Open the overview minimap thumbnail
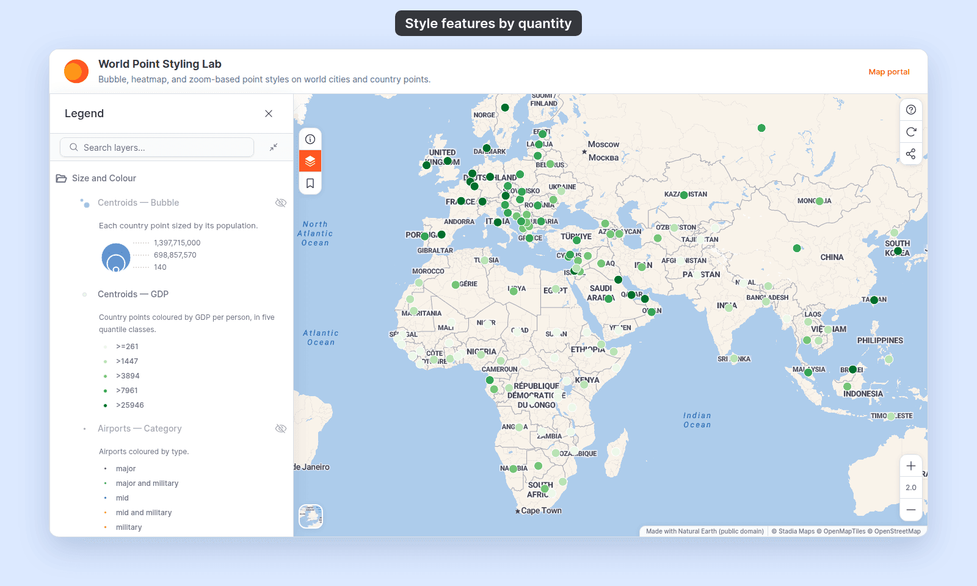 [x=311, y=516]
